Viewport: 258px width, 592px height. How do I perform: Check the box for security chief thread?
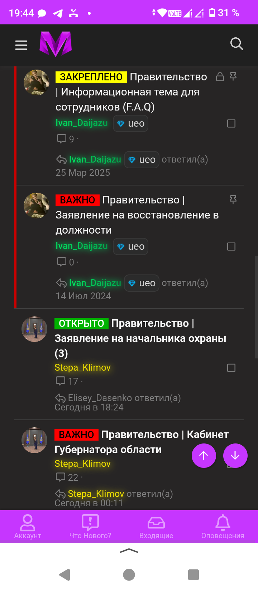pos(231,368)
